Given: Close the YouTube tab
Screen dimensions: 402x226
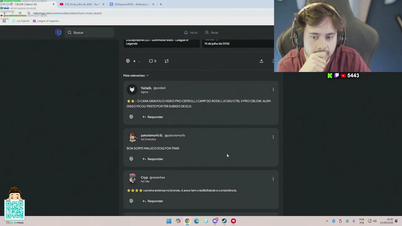Looking at the screenshot, I should coord(103,4).
